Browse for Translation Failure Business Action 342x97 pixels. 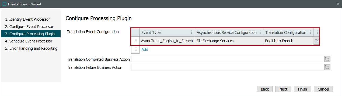pos(327,67)
